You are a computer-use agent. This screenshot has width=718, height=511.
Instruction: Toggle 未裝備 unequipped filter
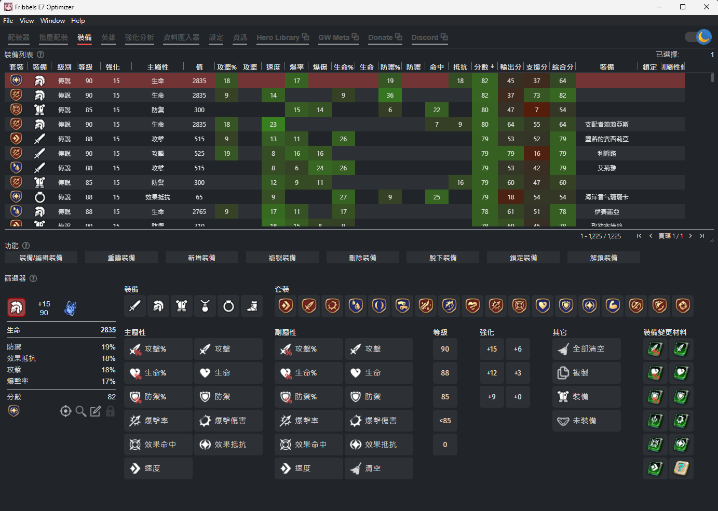click(x=586, y=421)
